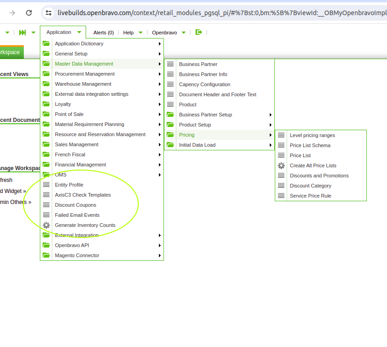The height and width of the screenshot is (347, 387).
Task: Click the folder icon next to Product Setup
Action: [x=170, y=125]
